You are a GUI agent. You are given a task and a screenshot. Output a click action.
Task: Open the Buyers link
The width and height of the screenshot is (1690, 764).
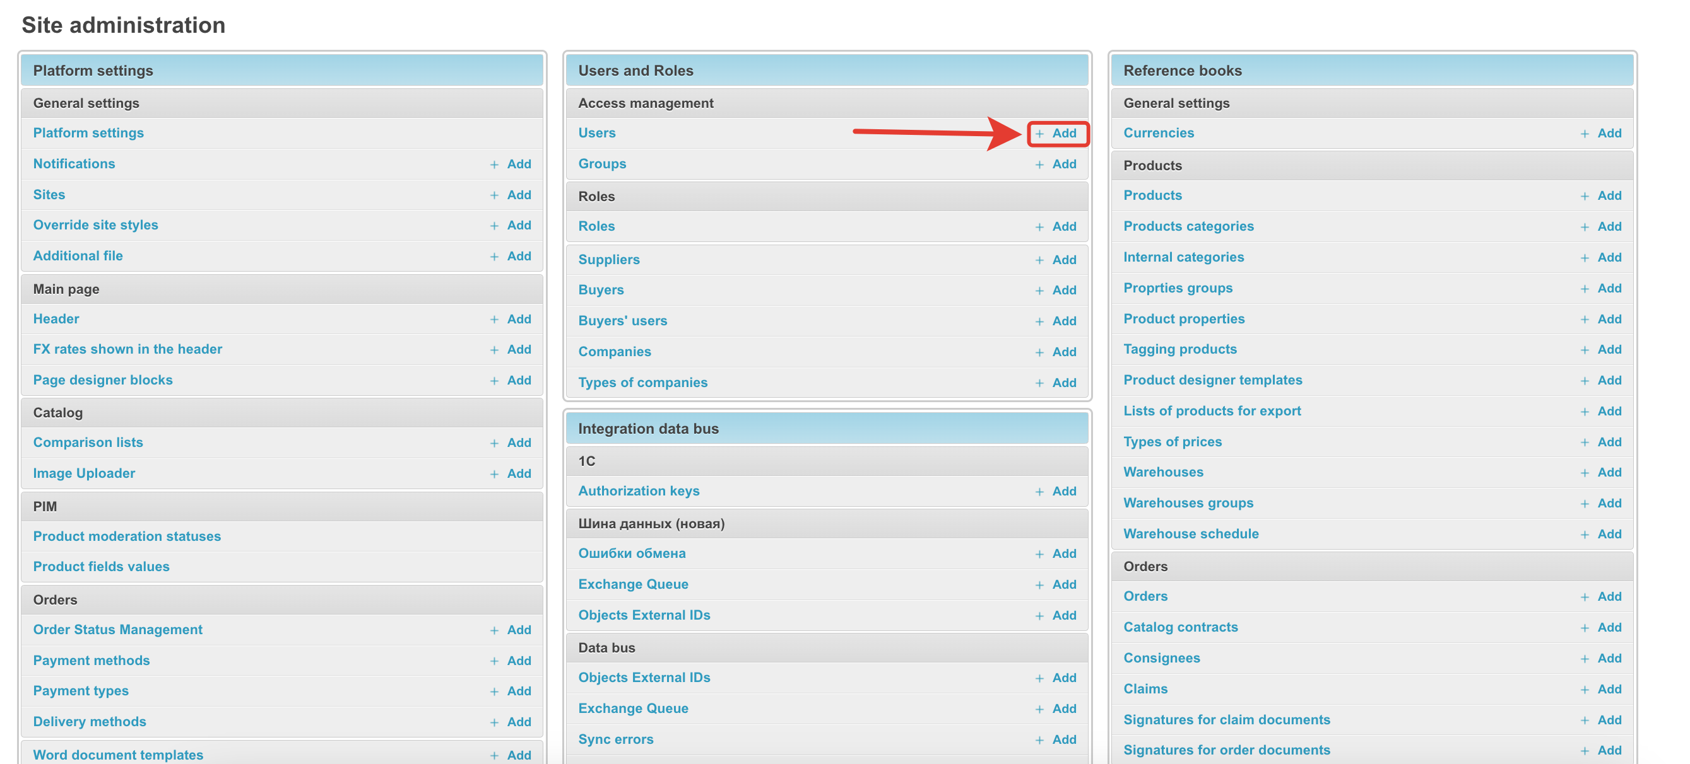point(601,289)
